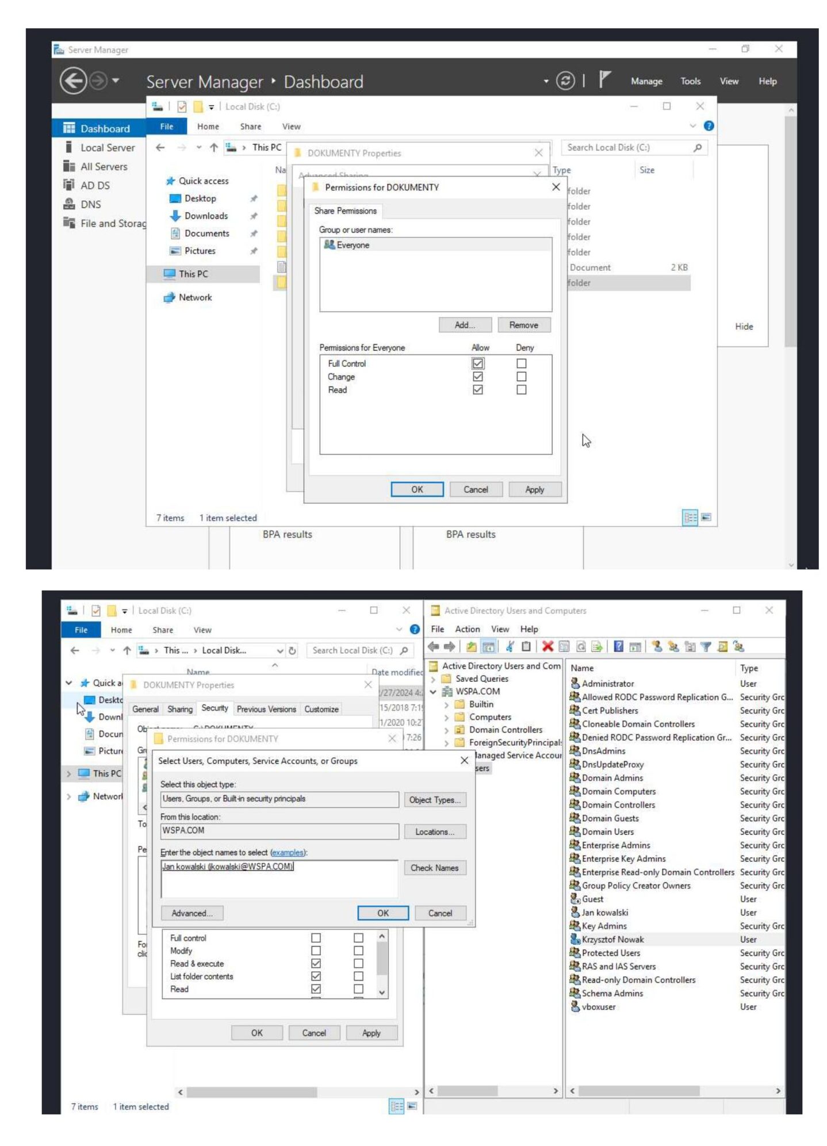
Task: Click Forward arrow in ADUC toolbar
Action: 450,646
